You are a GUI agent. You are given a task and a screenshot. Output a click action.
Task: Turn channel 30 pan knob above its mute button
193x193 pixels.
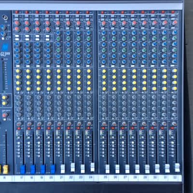coord(154,124)
